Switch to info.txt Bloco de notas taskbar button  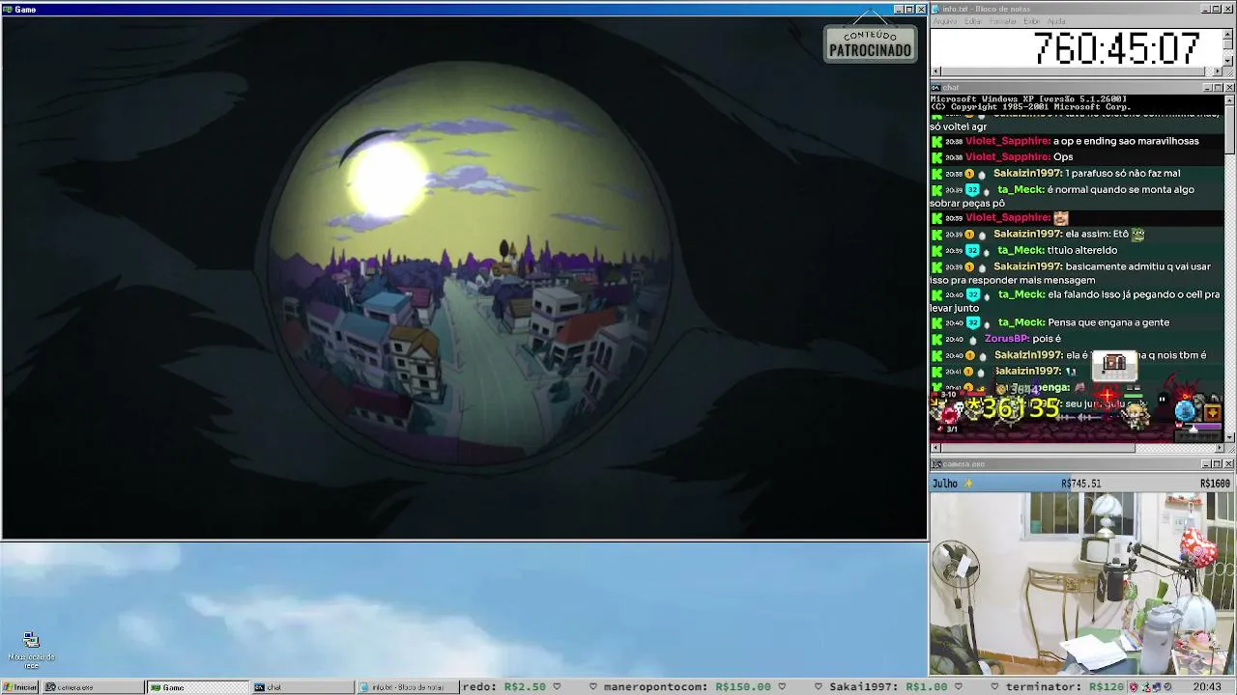coord(407,687)
